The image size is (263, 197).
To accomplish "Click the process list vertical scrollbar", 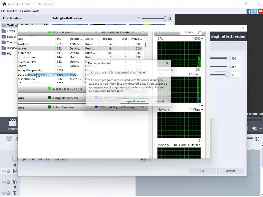I will click(x=146, y=45).
